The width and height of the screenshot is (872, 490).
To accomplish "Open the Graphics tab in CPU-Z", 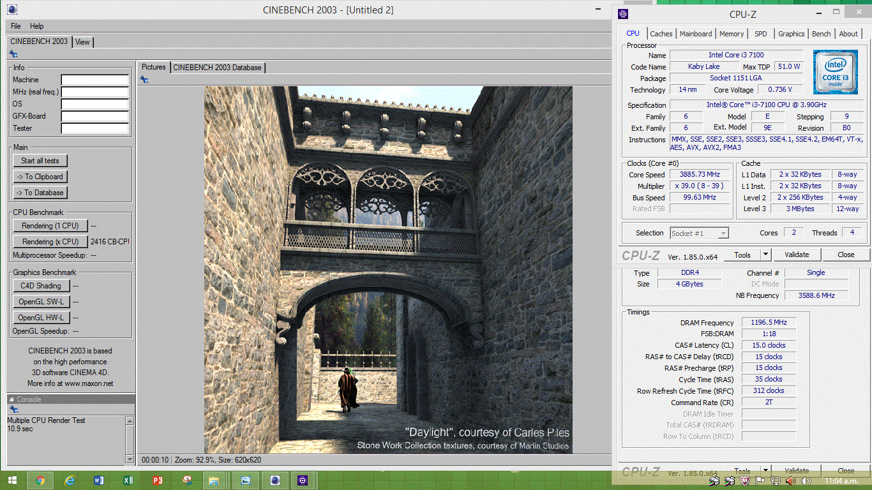I will [792, 34].
